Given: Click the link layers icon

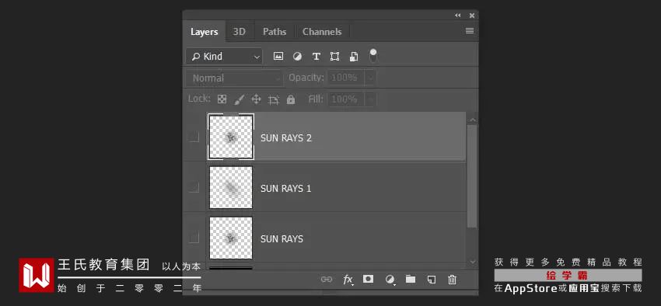Looking at the screenshot, I should [327, 280].
